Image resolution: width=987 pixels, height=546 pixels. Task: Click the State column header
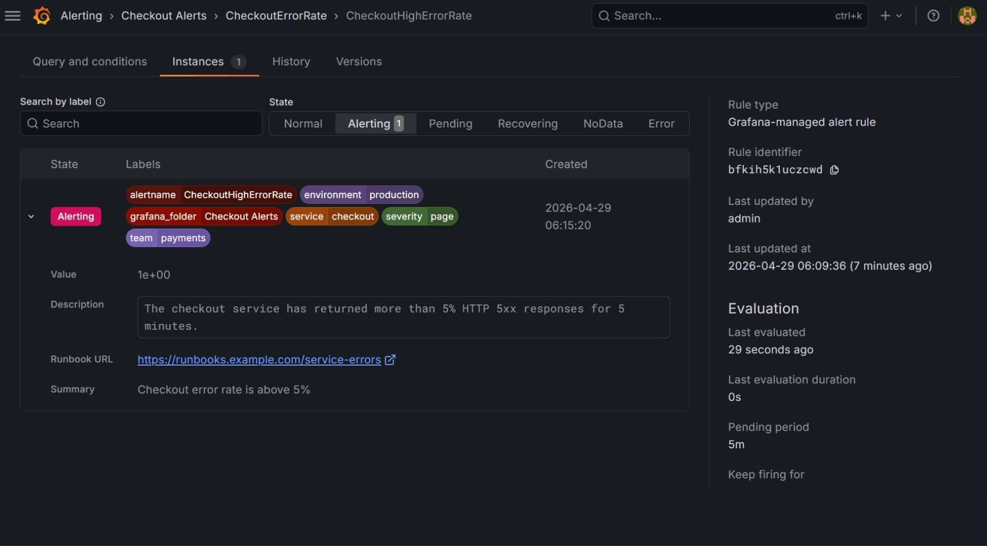(x=64, y=164)
